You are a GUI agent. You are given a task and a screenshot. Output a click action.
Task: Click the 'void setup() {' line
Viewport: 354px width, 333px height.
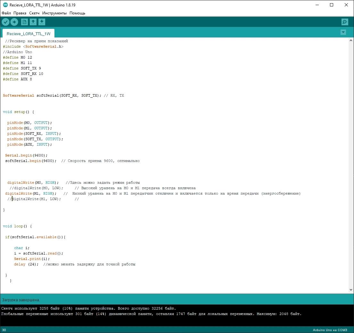point(19,112)
